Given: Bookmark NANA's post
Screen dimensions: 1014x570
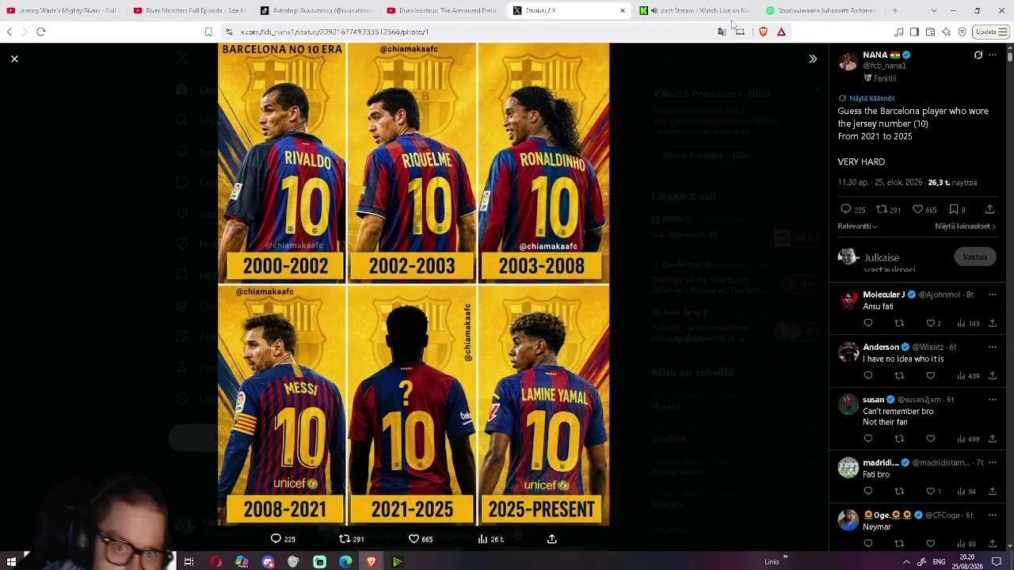Looking at the screenshot, I should (954, 209).
